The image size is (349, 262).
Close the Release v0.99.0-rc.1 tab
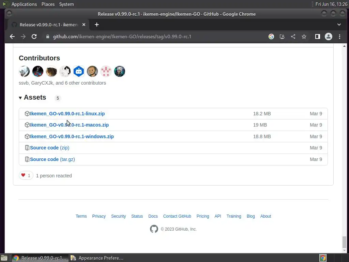[84, 25]
